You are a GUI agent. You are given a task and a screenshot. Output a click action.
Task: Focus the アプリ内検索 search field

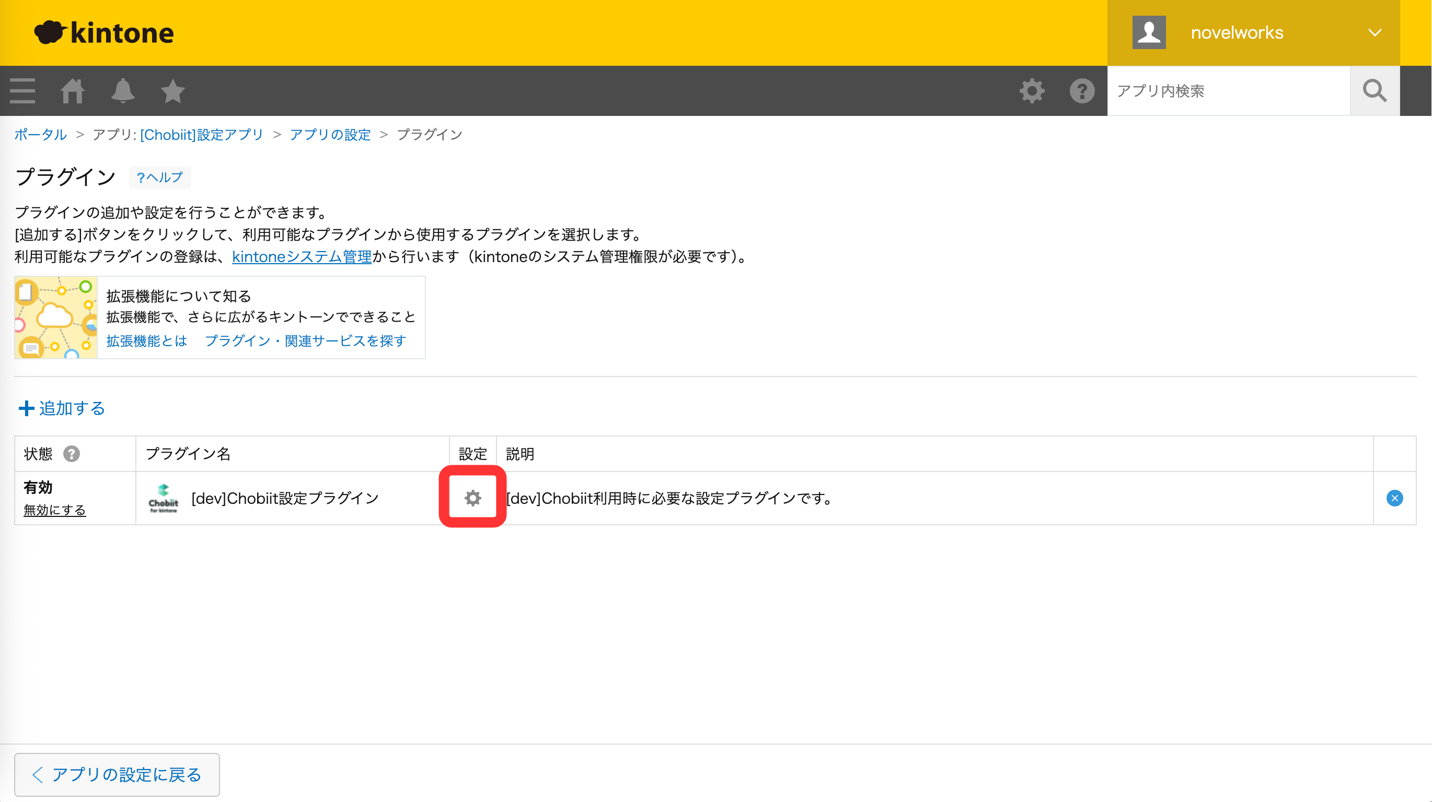coord(1229,90)
